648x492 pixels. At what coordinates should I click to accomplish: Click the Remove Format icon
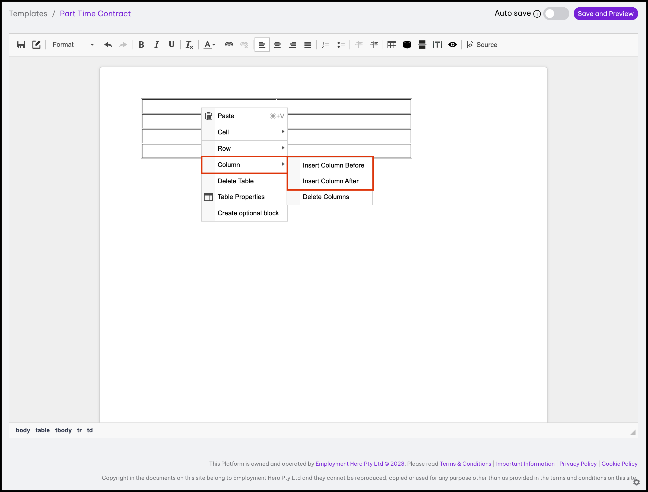[189, 45]
